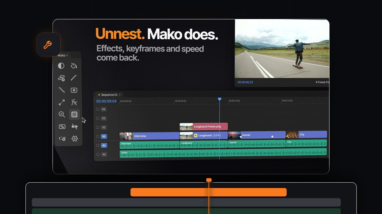
Task: Open the Sequence 01 panel menu icon
Action: tap(120, 95)
